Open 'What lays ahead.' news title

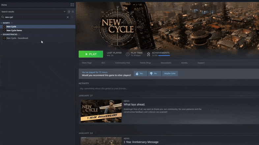tap(134, 104)
